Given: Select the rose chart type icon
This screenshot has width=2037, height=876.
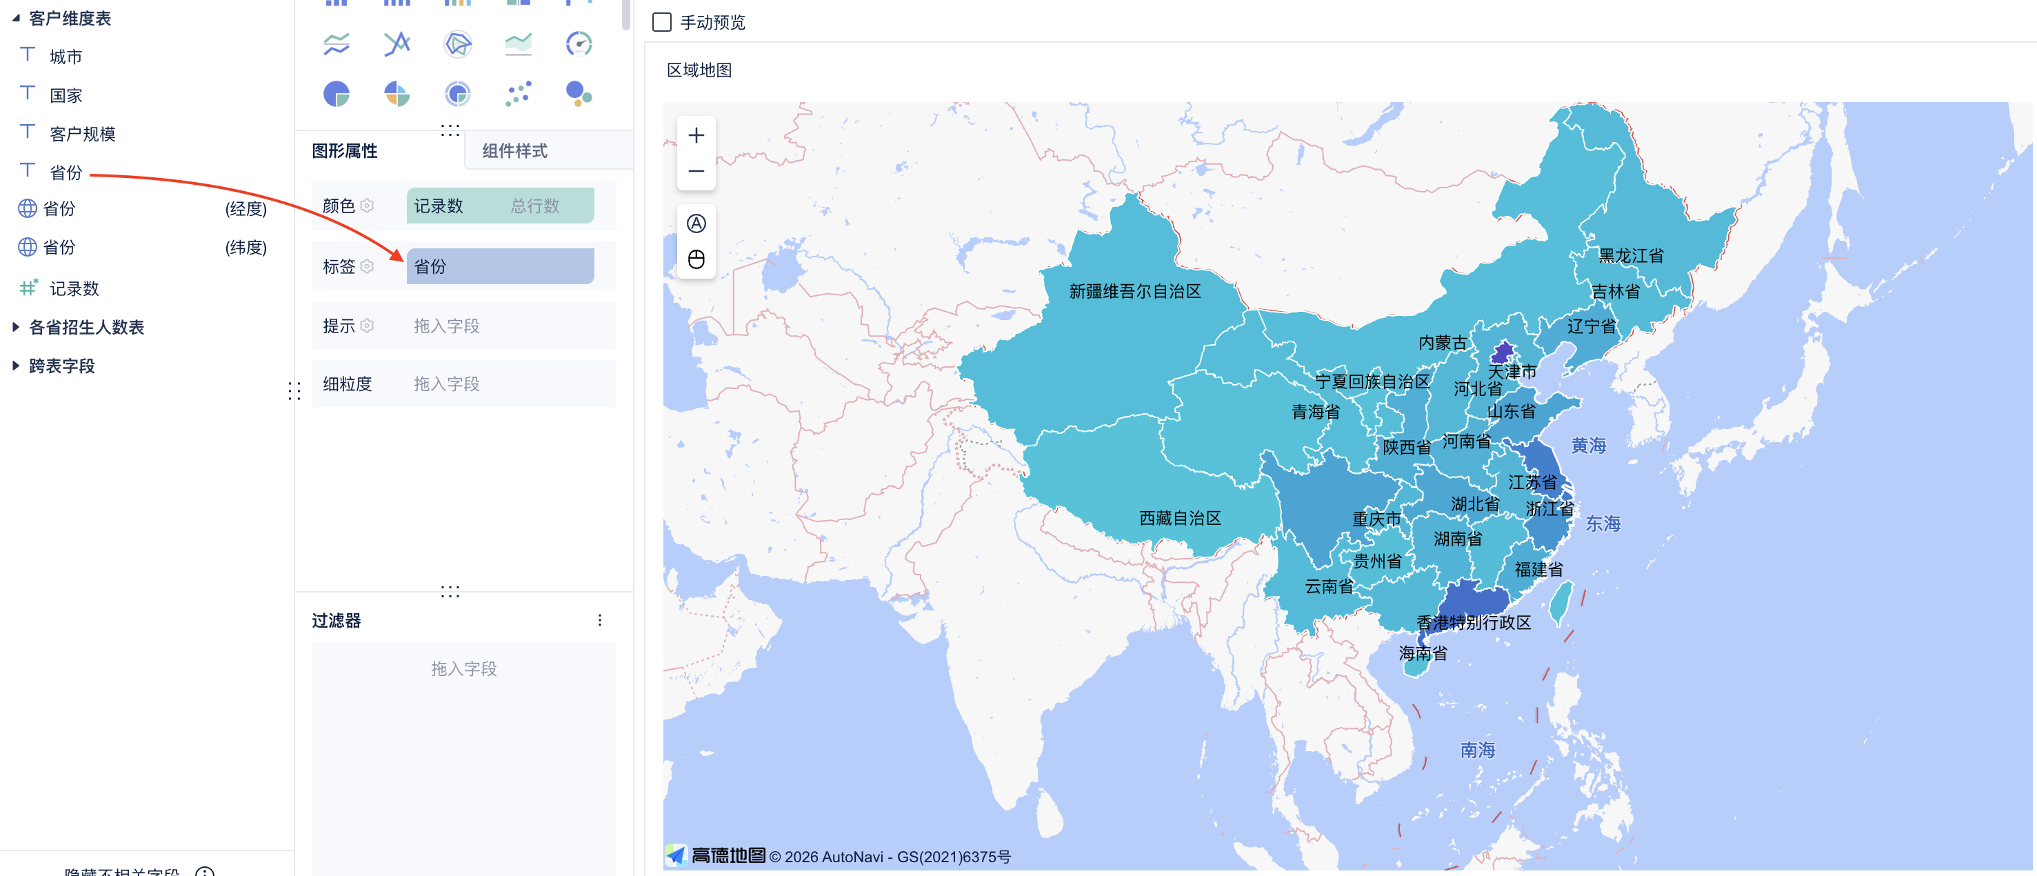Looking at the screenshot, I should (x=397, y=94).
